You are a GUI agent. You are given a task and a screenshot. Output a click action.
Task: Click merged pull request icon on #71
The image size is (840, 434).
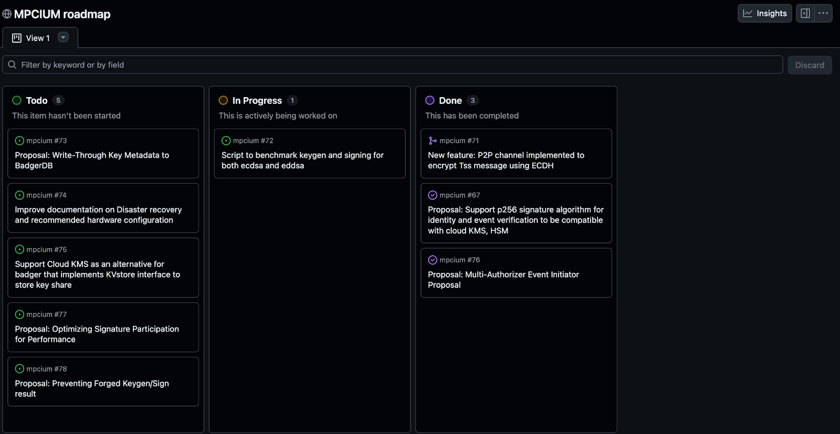tap(433, 141)
